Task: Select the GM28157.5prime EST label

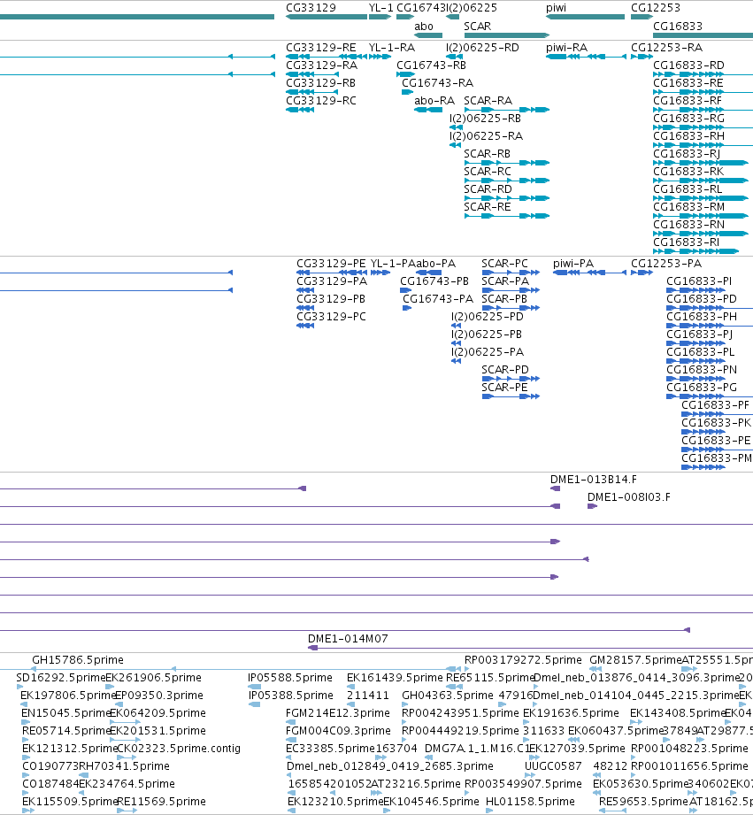Action: point(635,660)
